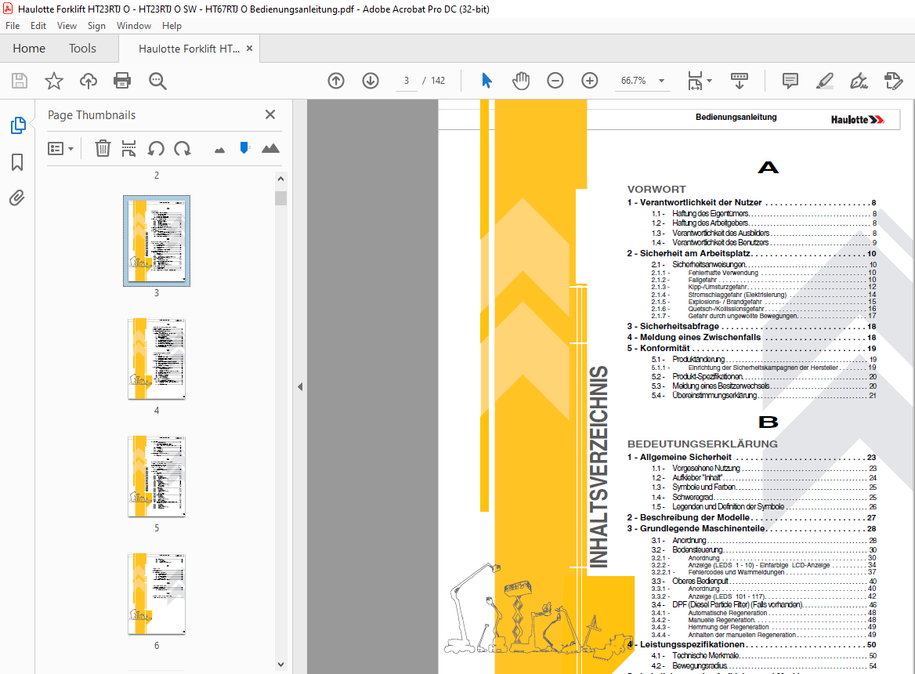Click the Save file icon
915x674 pixels.
point(20,81)
